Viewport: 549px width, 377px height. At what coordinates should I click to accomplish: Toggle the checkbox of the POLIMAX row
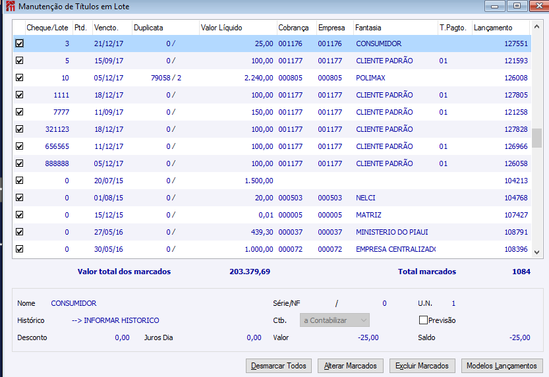coord(20,78)
